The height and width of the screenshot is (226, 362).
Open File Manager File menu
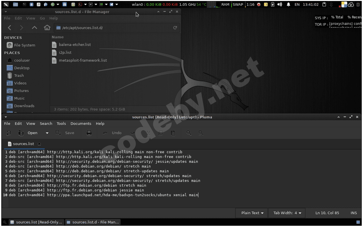(x=7, y=18)
